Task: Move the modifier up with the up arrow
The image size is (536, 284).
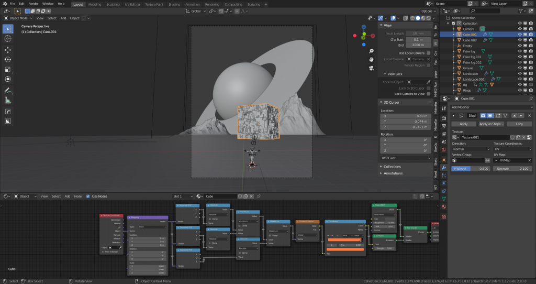Action: coord(514,116)
